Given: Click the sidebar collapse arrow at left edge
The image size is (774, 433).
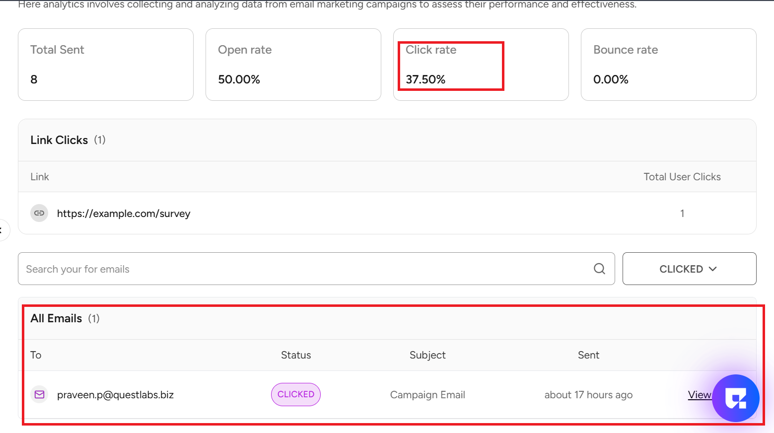Looking at the screenshot, I should [2, 230].
